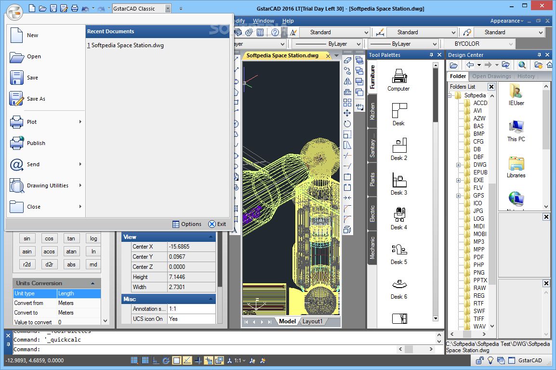
Task: Toggle Lineweight display in status bar
Action: point(198,360)
